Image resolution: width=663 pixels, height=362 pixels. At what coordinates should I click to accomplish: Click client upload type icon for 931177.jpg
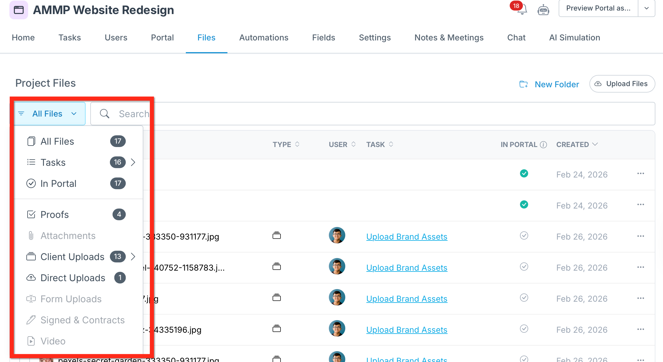[276, 236]
